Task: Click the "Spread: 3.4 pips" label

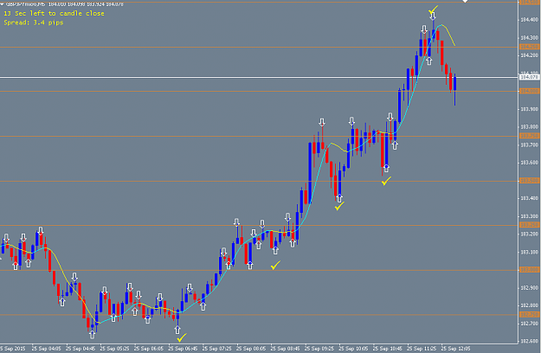Action: point(34,22)
